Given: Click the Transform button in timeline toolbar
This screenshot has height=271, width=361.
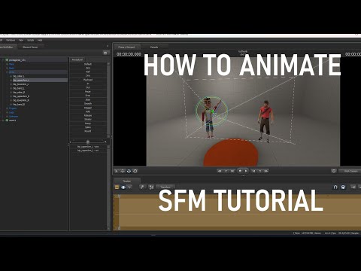Looking at the screenshot, I should (x=165, y=187).
